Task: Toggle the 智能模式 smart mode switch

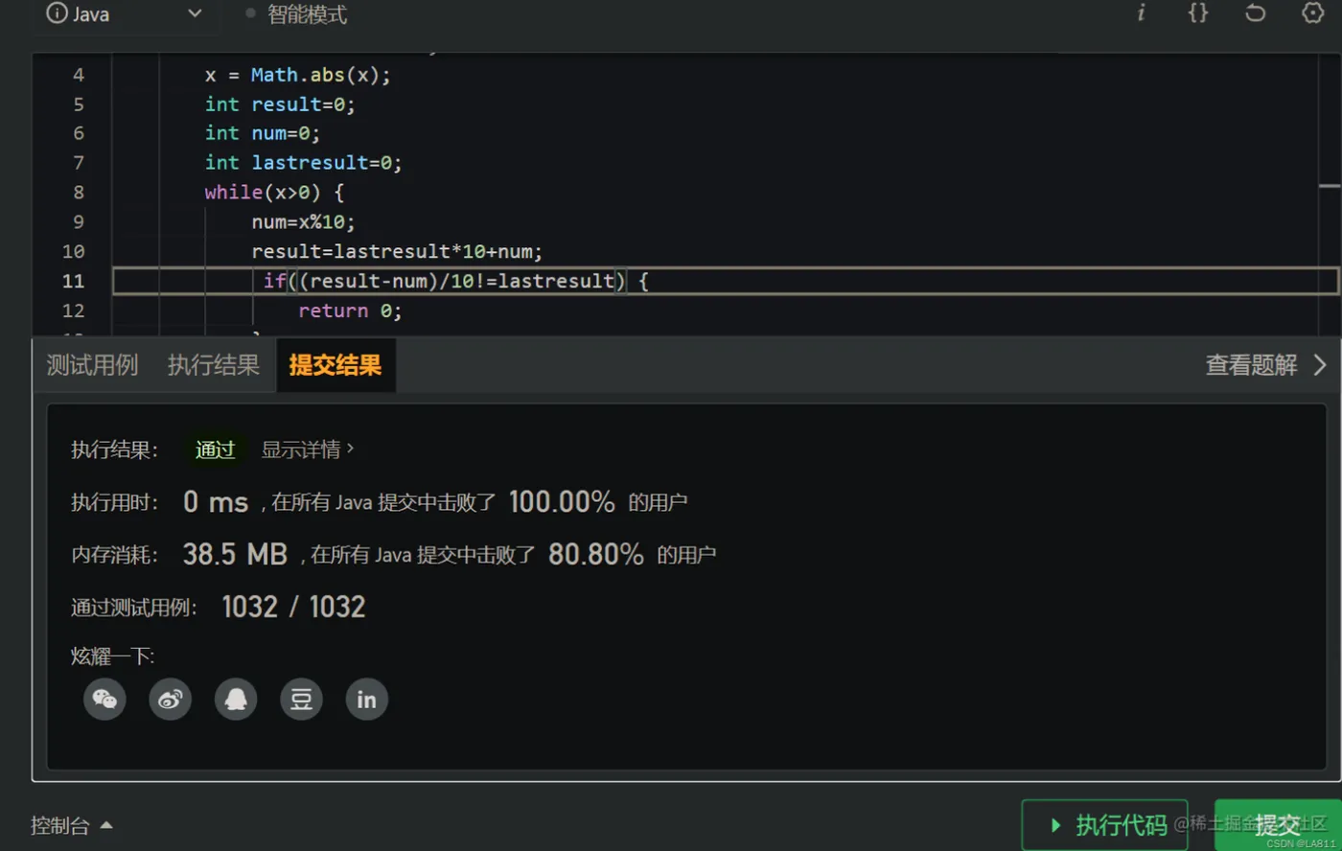Action: point(296,13)
